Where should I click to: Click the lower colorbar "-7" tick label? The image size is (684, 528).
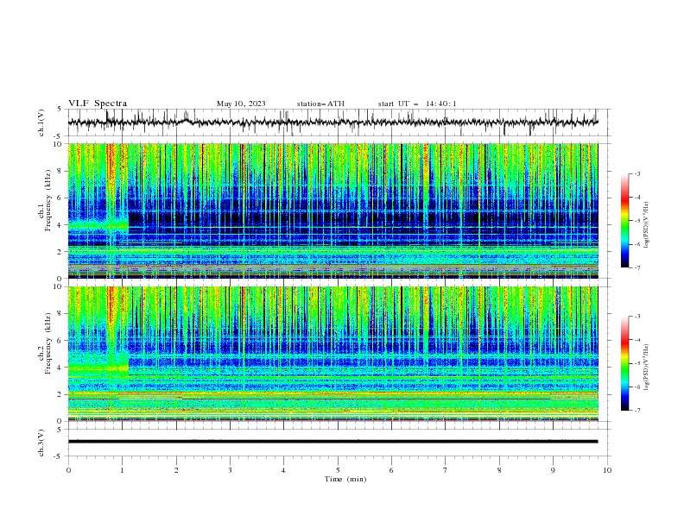point(636,410)
